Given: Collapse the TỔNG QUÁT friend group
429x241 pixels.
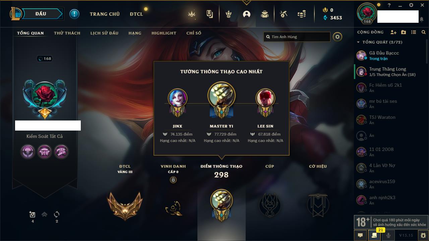Looking at the screenshot, I should tap(358, 42).
